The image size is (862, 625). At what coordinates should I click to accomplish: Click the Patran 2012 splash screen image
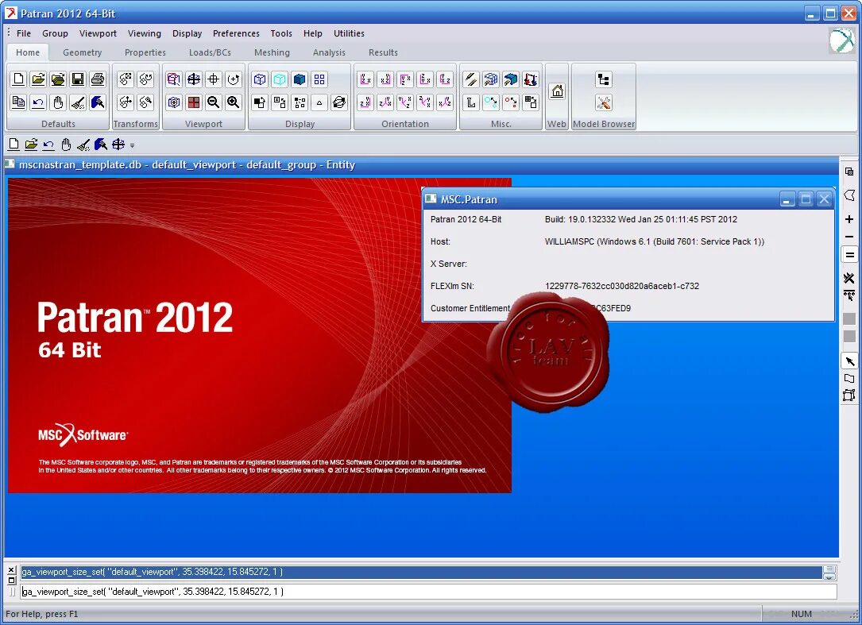point(260,335)
